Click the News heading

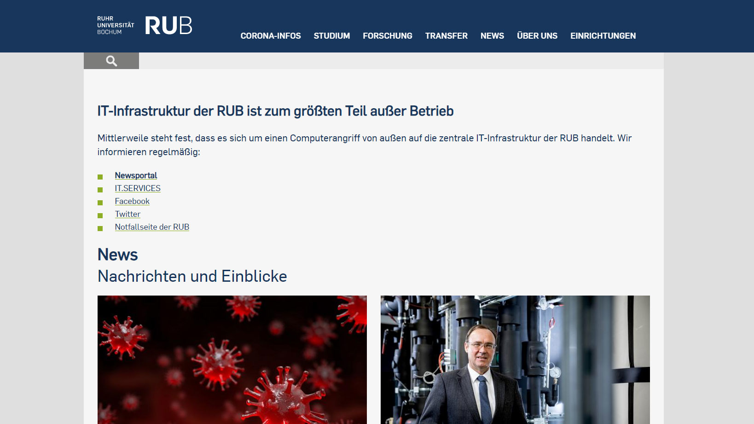[x=118, y=255]
